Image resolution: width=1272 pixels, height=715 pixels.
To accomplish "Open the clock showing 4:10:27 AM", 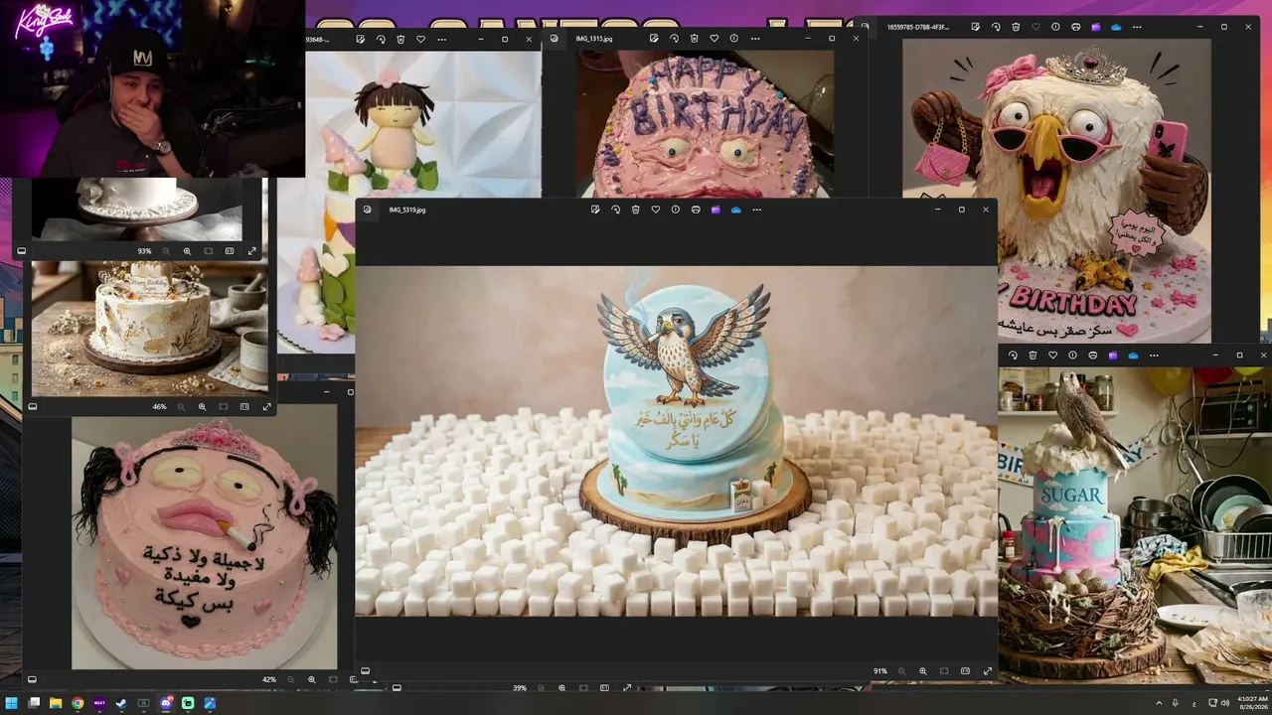I will (x=1252, y=703).
